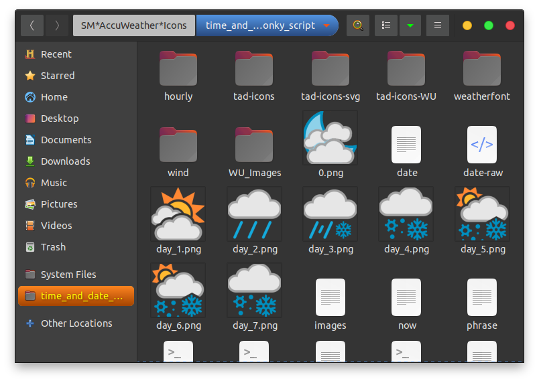This screenshot has height=383, width=539.
Task: Select the time_and_date_... bookmark
Action: (76, 296)
